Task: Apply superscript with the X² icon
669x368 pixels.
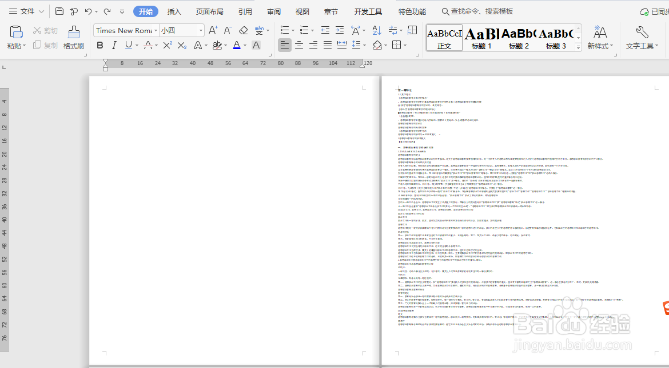Action: pyautogui.click(x=168, y=45)
